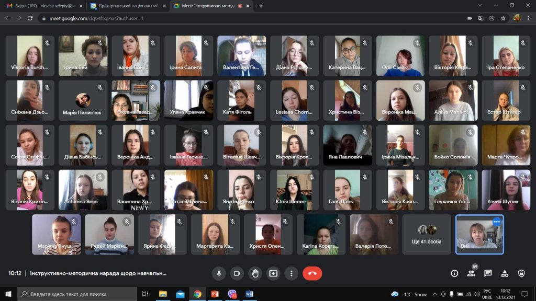Open options on the highlighted presenter tile
The height and width of the screenshot is (301, 536).
[496, 222]
